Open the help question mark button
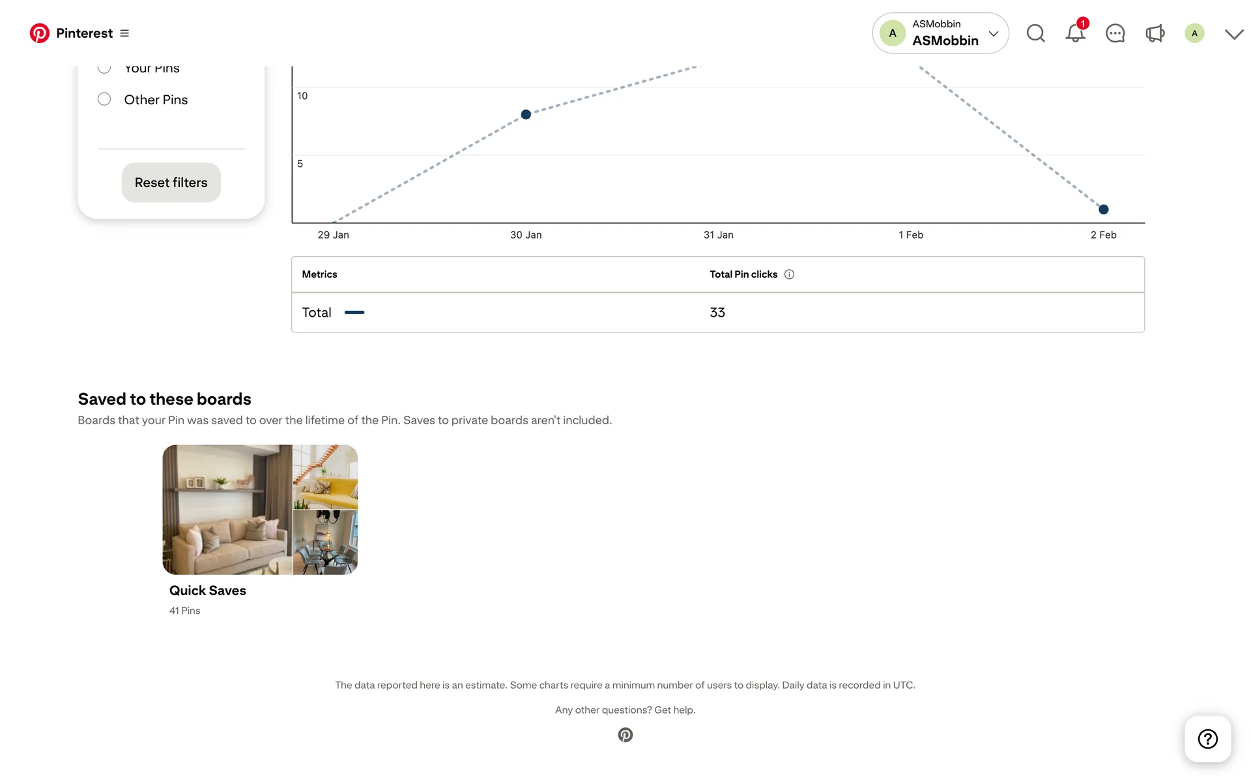 [1207, 738]
